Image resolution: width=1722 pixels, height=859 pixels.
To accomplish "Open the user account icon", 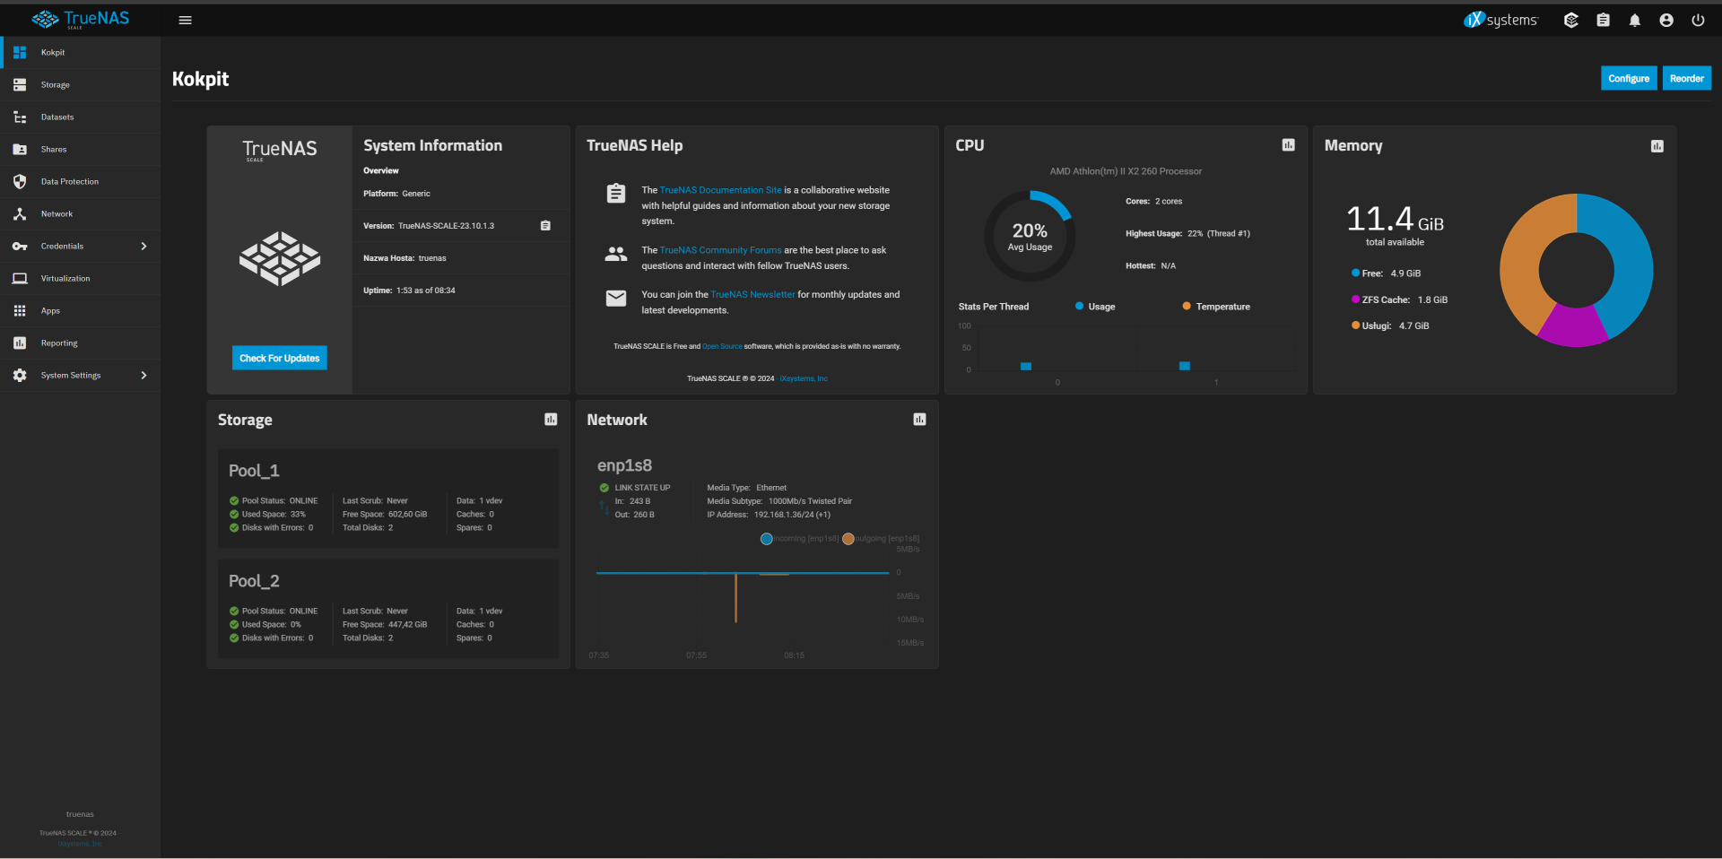I will (x=1665, y=21).
